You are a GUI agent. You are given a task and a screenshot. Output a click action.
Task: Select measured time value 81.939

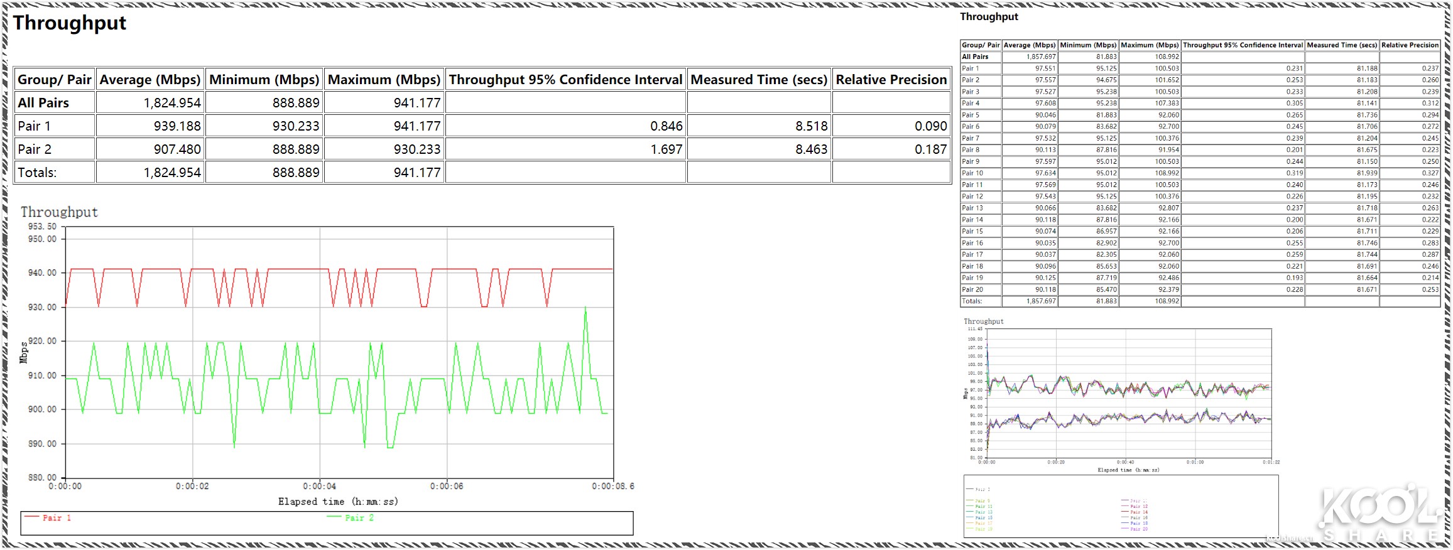(1367, 173)
